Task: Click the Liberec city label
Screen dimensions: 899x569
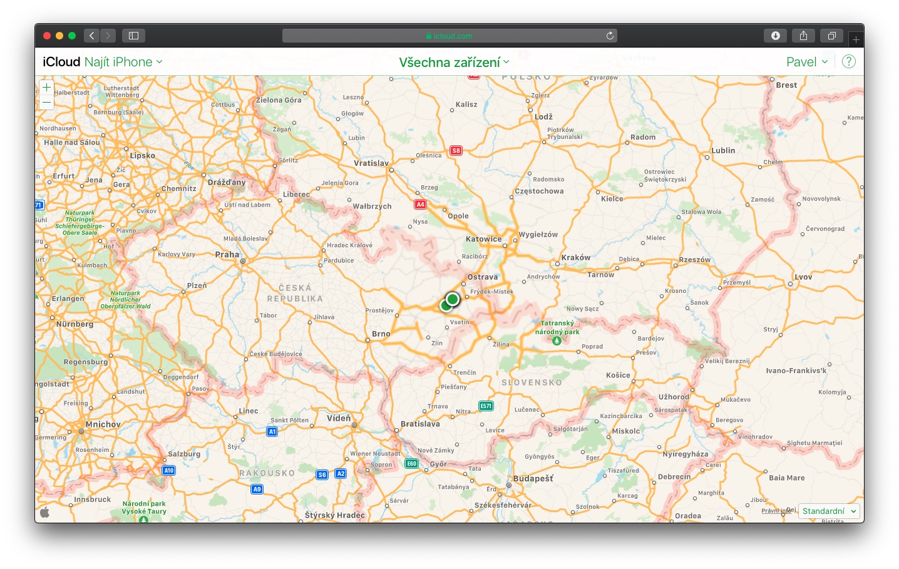Action: [296, 194]
